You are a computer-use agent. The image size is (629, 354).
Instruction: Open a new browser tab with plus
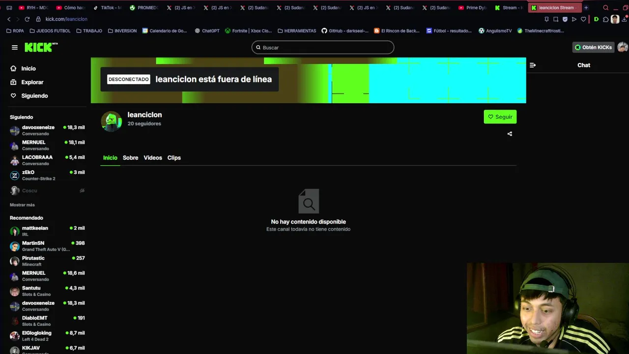[586, 7]
